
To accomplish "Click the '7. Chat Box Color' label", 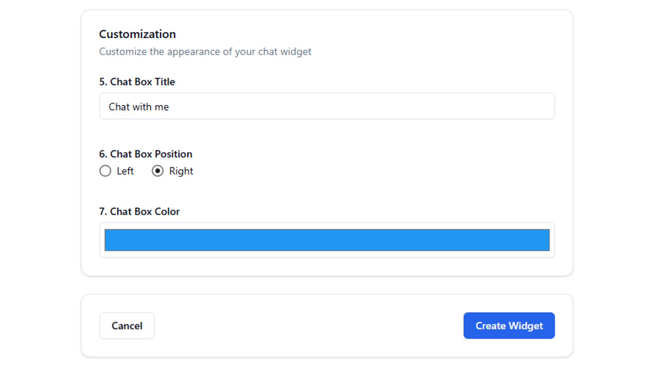I will click(139, 211).
